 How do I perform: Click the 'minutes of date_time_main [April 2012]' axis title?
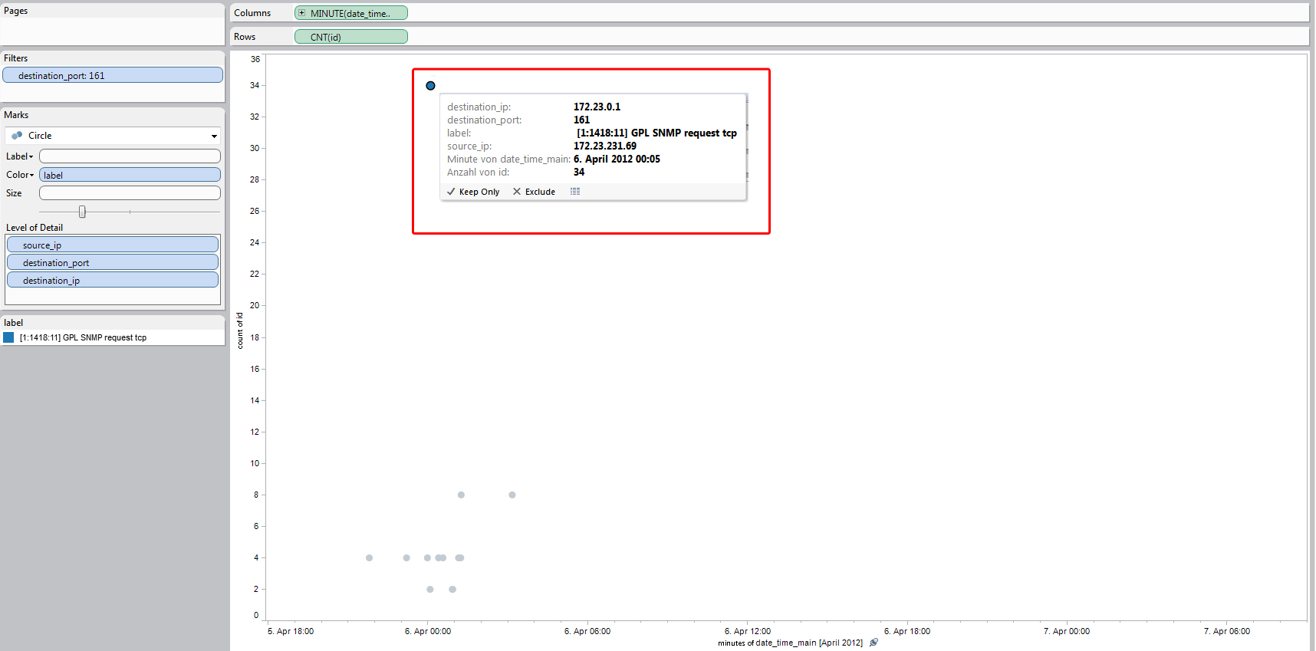[790, 643]
